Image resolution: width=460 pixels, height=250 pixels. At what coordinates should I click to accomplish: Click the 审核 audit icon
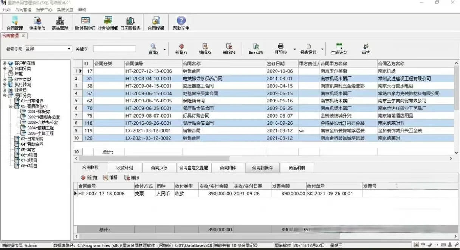coord(366,48)
